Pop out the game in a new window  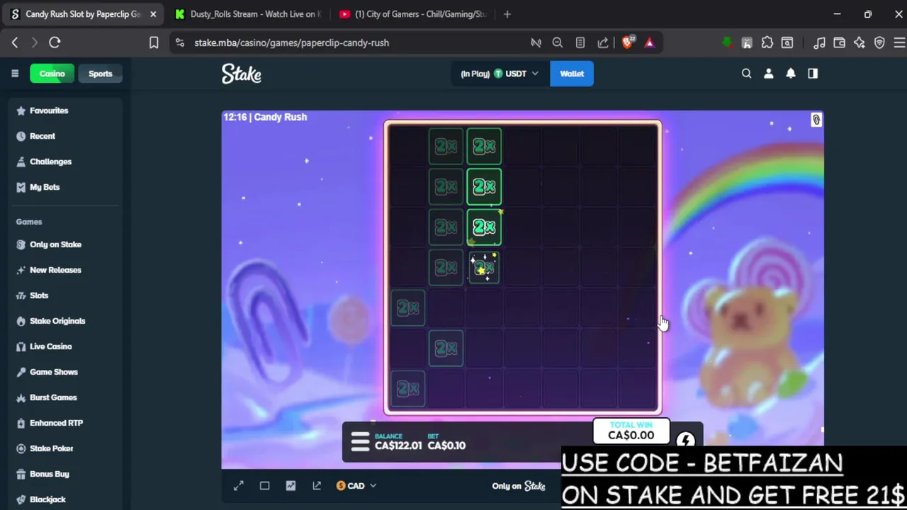tap(317, 486)
